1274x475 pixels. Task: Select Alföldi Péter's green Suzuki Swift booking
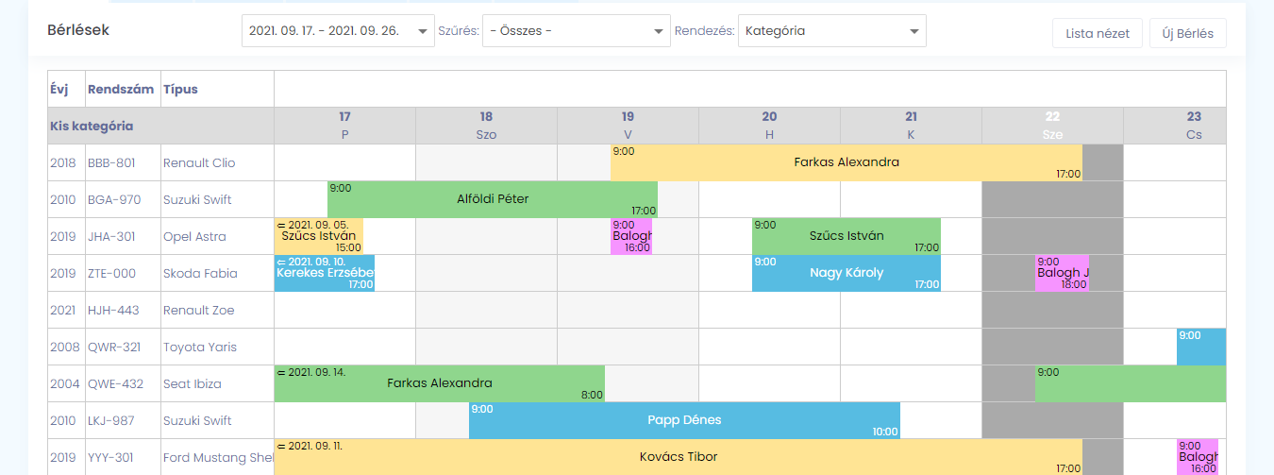[492, 199]
